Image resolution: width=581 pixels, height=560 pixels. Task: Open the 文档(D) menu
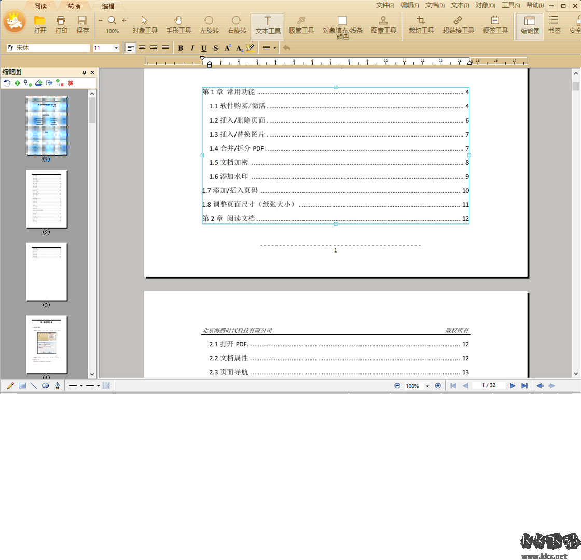[x=435, y=5]
